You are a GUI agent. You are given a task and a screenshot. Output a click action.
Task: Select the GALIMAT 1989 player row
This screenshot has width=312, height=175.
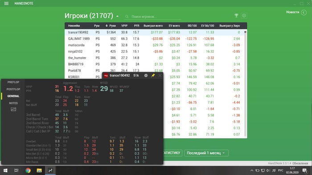pyautogui.click(x=154, y=39)
